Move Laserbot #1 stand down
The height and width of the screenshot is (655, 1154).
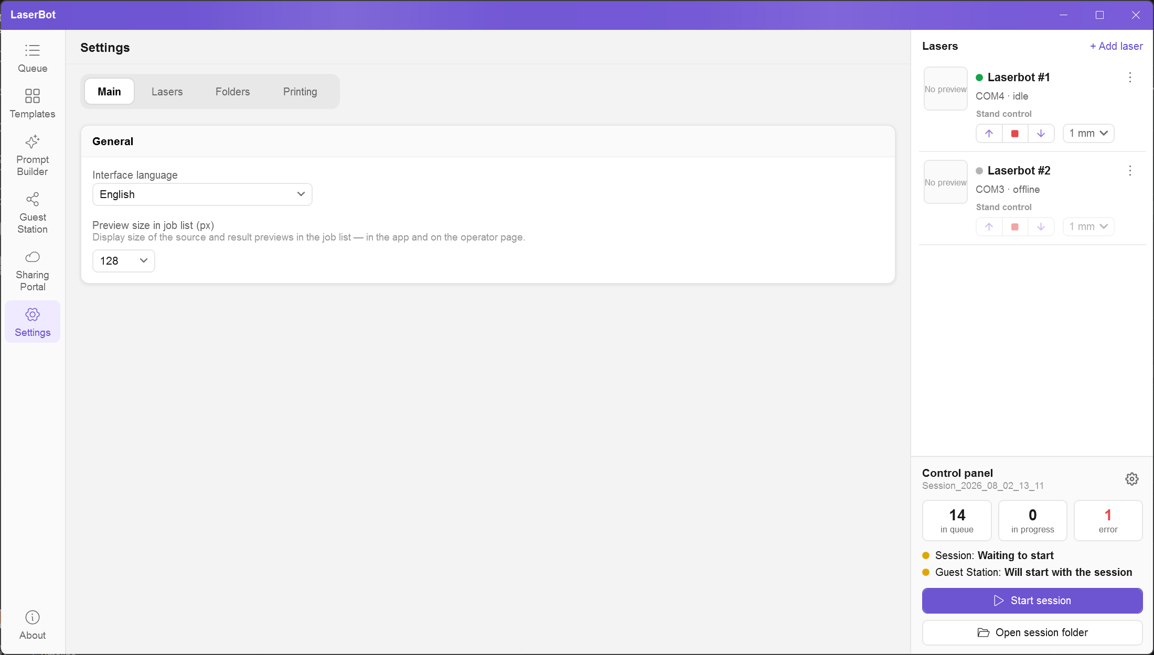tap(1041, 133)
